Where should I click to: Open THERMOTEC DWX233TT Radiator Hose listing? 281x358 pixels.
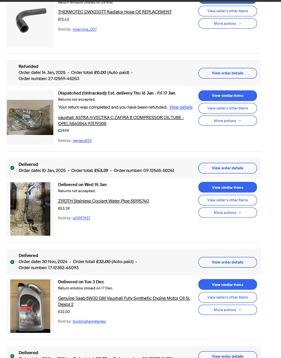point(115,12)
